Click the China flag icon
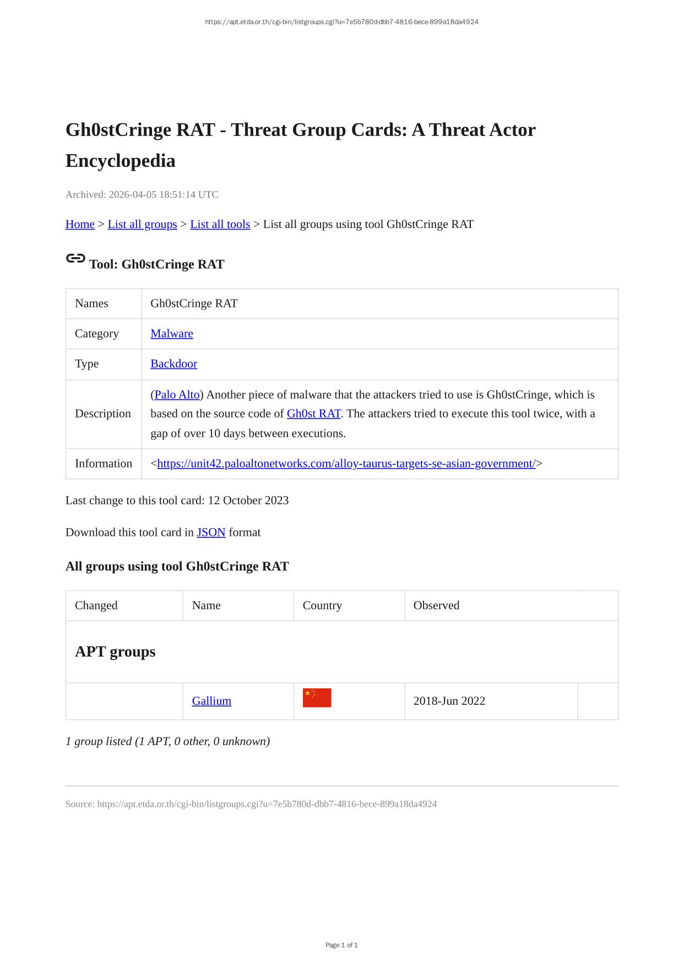The width and height of the screenshot is (684, 967). [x=317, y=698]
